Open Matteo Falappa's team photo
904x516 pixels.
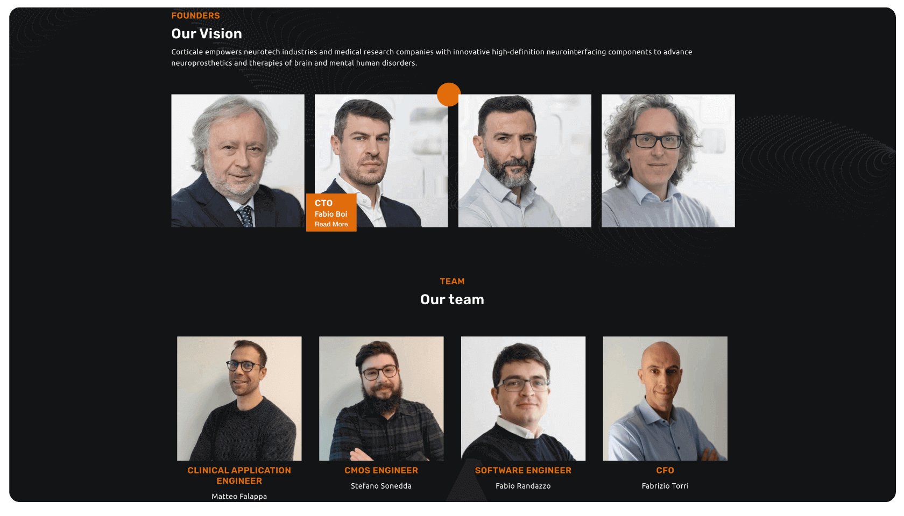(x=239, y=398)
